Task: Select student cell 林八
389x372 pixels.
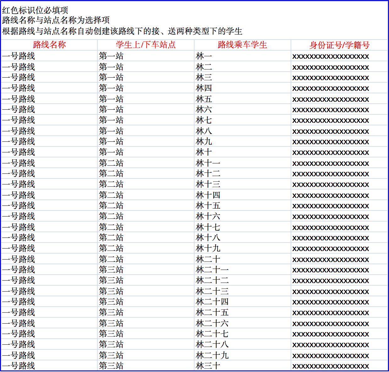Action: point(243,131)
